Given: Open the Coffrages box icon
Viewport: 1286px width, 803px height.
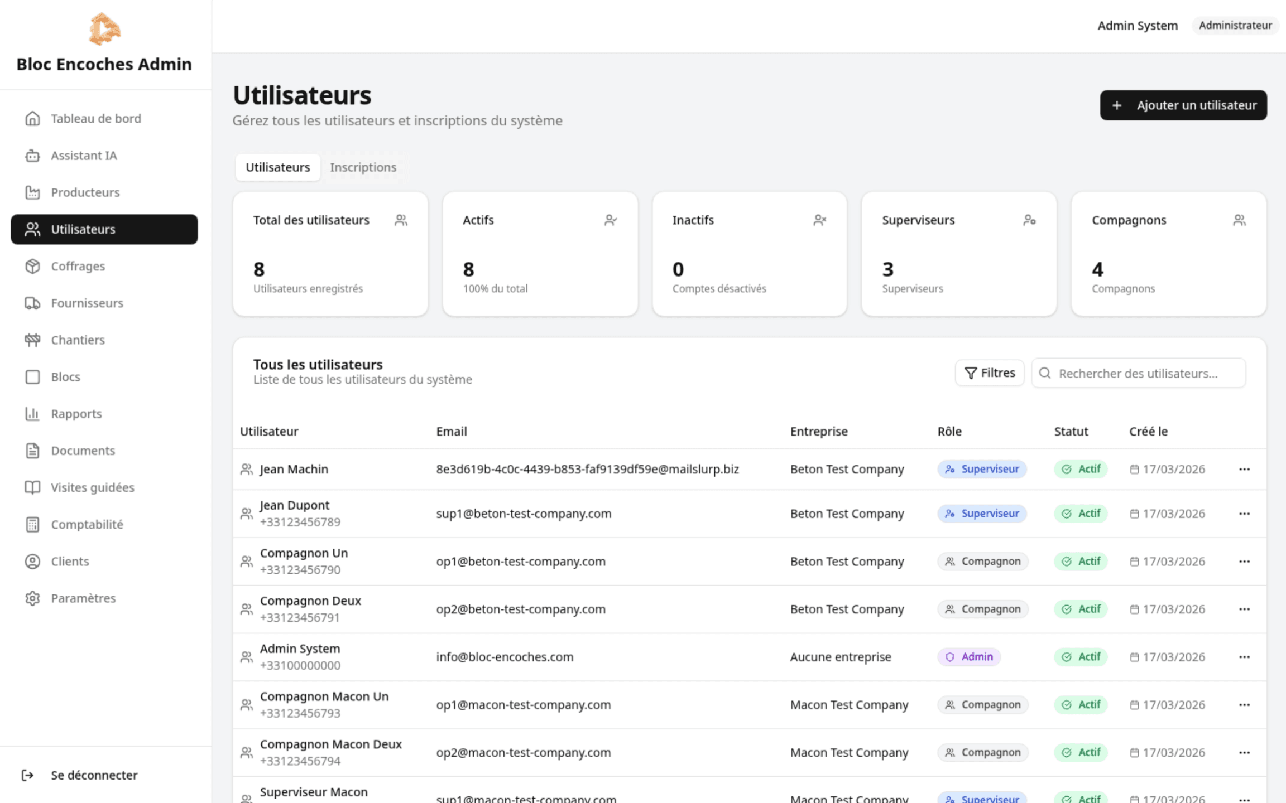Looking at the screenshot, I should click(32, 266).
